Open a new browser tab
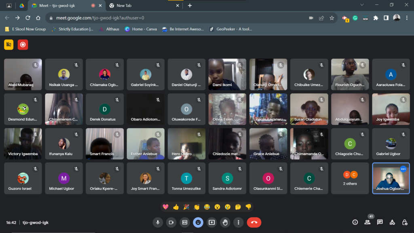Screen dimensions: 414x233 tap(190, 6)
